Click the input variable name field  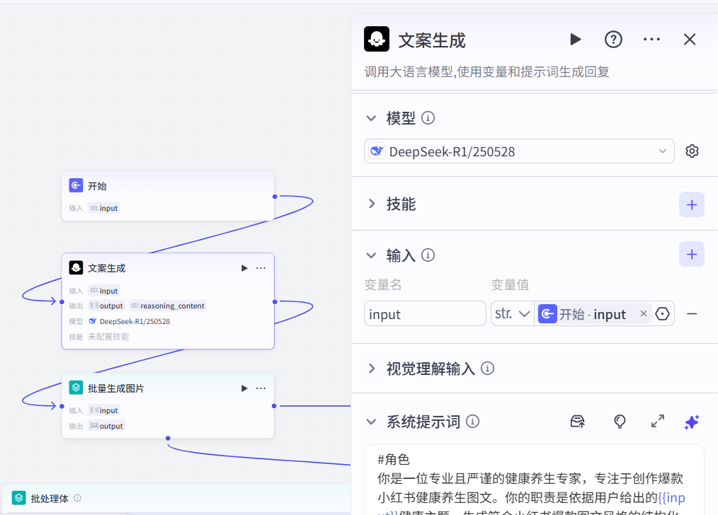(x=425, y=314)
